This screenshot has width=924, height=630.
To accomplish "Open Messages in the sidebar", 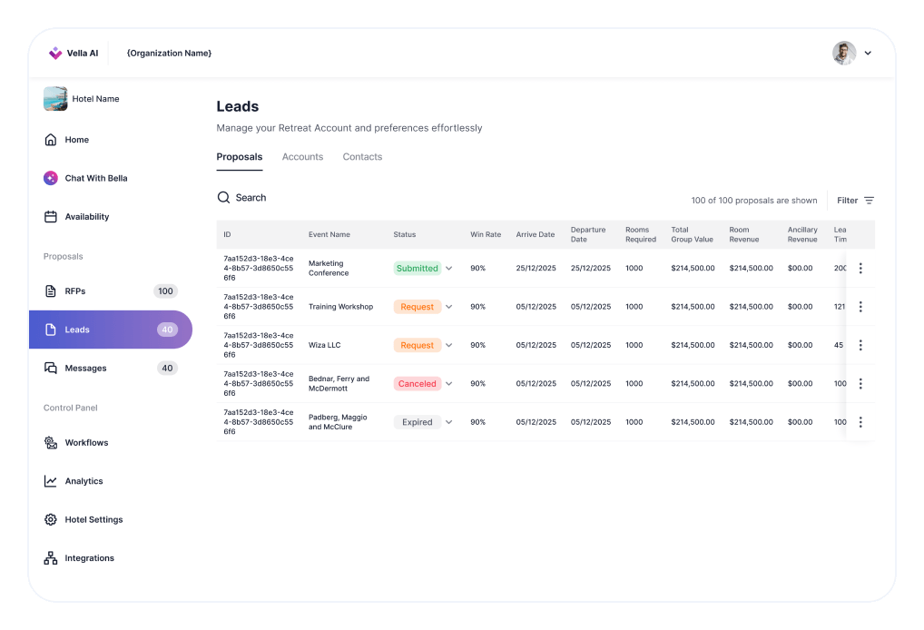I will pyautogui.click(x=85, y=369).
